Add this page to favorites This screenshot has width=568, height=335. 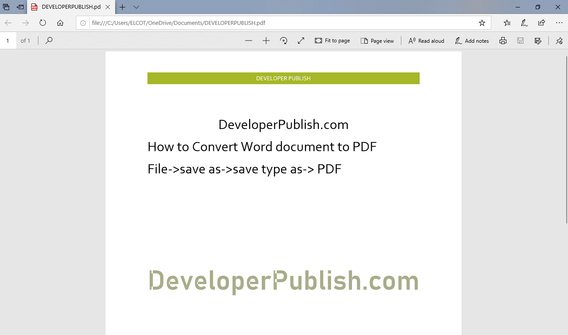tap(481, 23)
